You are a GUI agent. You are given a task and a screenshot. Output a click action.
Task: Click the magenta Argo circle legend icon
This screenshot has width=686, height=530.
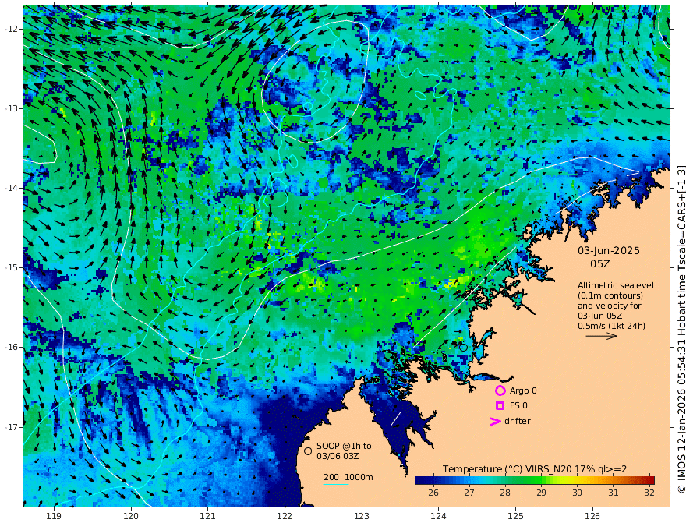500,390
